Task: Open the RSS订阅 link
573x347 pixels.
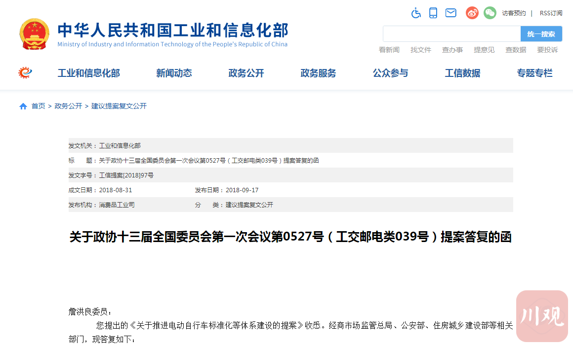Action: [x=551, y=13]
